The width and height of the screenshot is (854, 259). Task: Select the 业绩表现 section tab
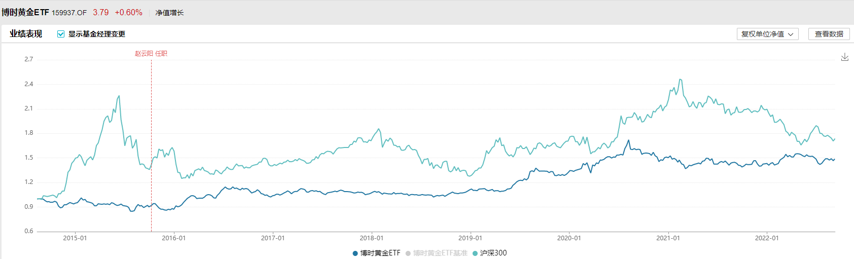point(26,34)
